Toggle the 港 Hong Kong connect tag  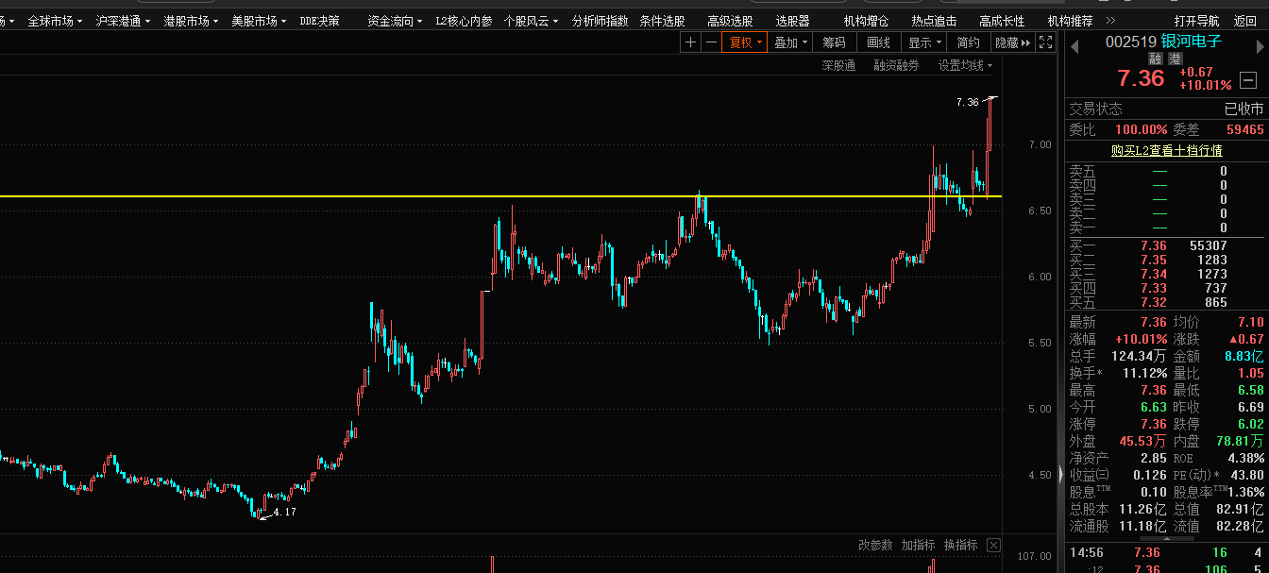tap(1176, 59)
